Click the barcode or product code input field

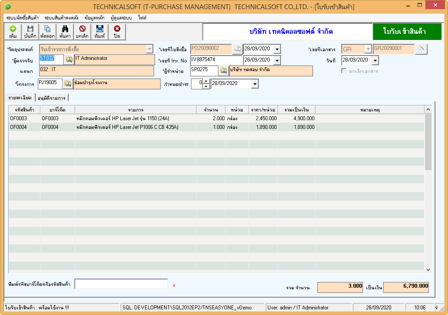pos(121,284)
